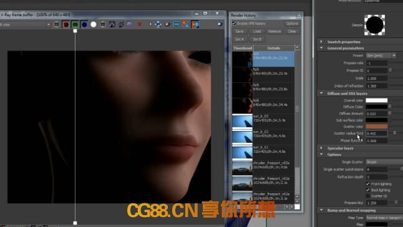
Task: Toggle Enable VFB history checkbox
Action: point(234,23)
